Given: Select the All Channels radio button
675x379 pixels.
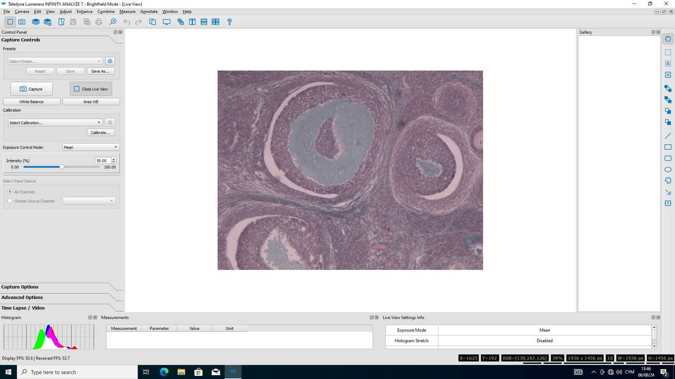Looking at the screenshot, I should click(10, 192).
